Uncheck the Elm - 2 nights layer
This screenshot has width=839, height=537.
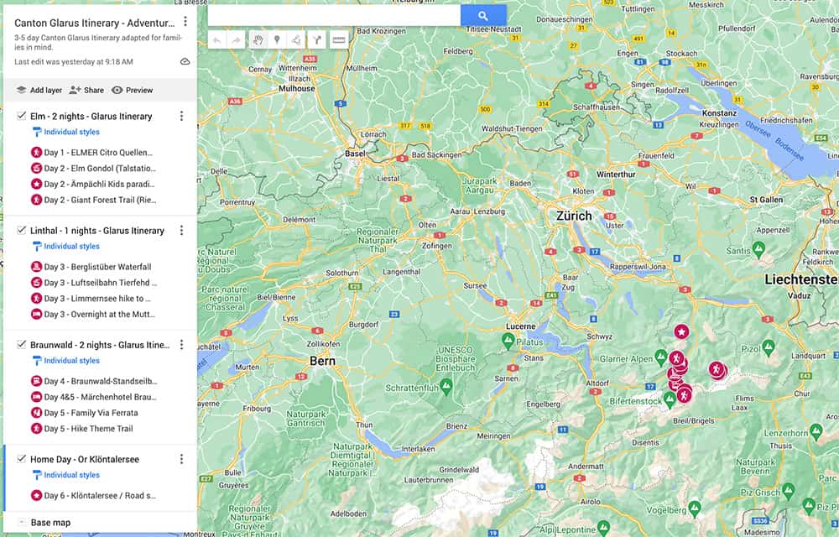point(21,116)
